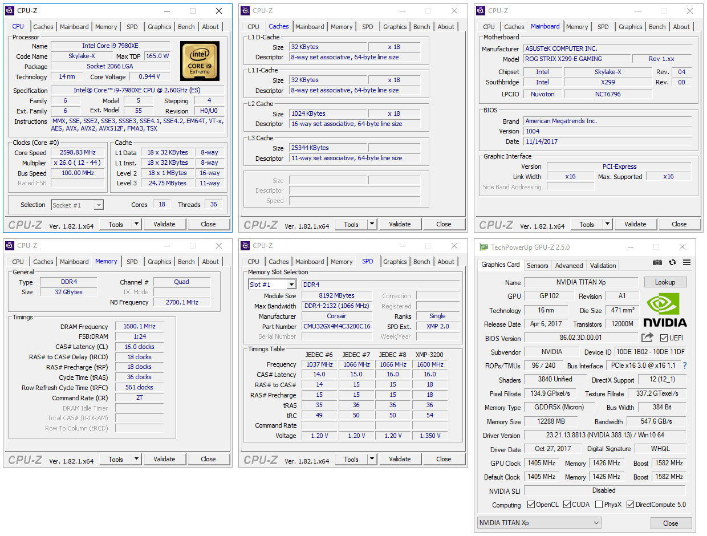Click the Core Speed 2598.83 MHz value
The width and height of the screenshot is (707, 536).
[78, 152]
